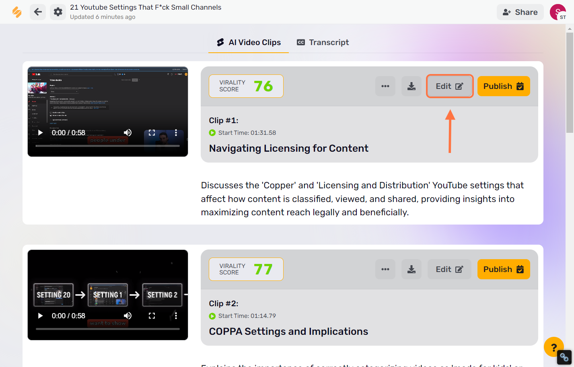Image resolution: width=574 pixels, height=367 pixels.
Task: Publish Clip #1
Action: tap(504, 86)
